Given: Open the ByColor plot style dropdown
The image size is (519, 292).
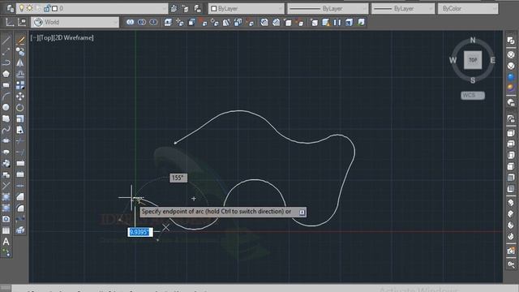Looking at the screenshot, I should coord(468,9).
